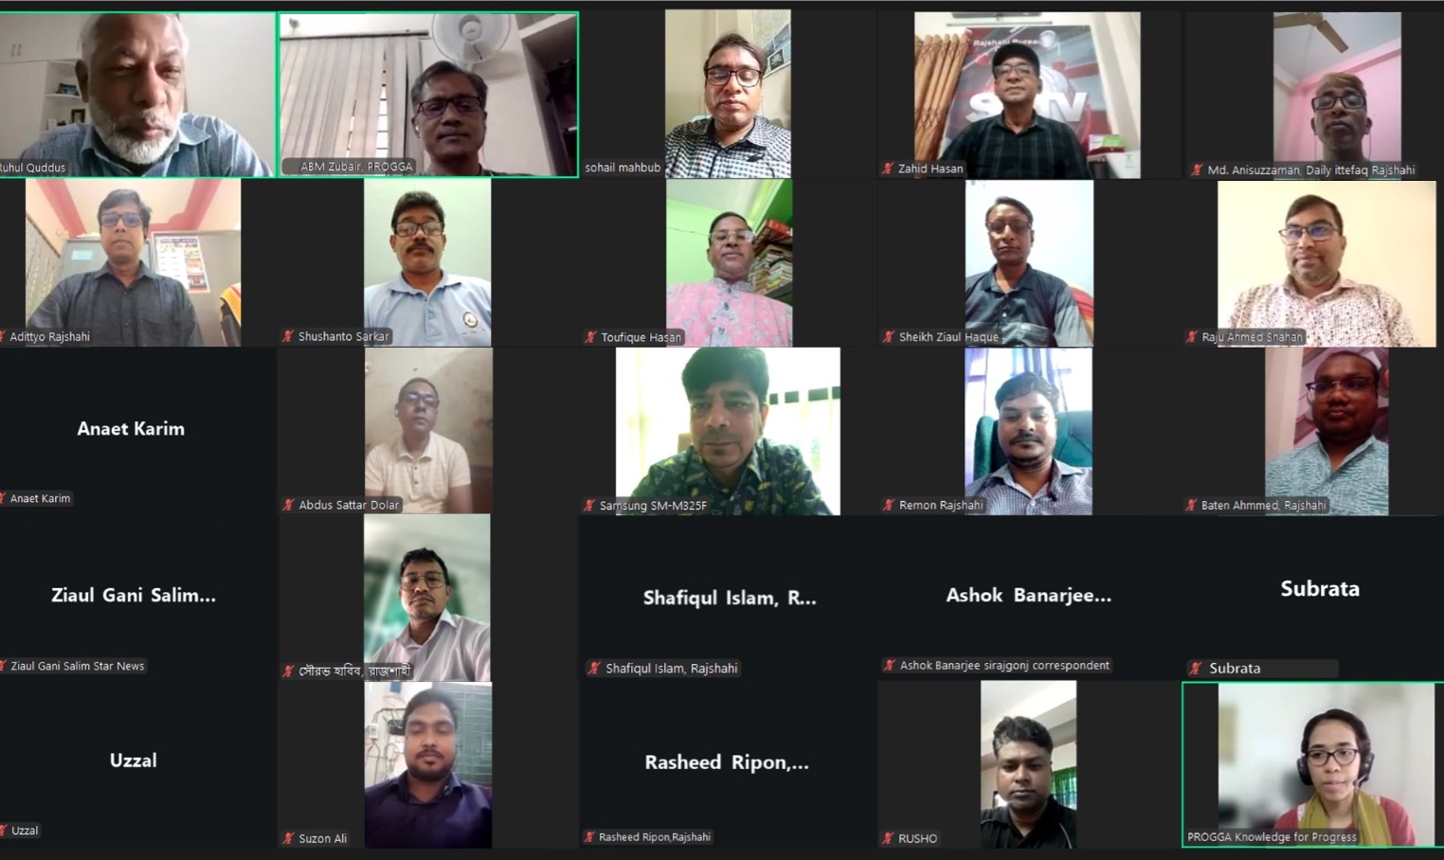Click muted mic icon beside Raju Ahmed Shahan
Viewport: 1444px width, 860px height.
(1192, 337)
